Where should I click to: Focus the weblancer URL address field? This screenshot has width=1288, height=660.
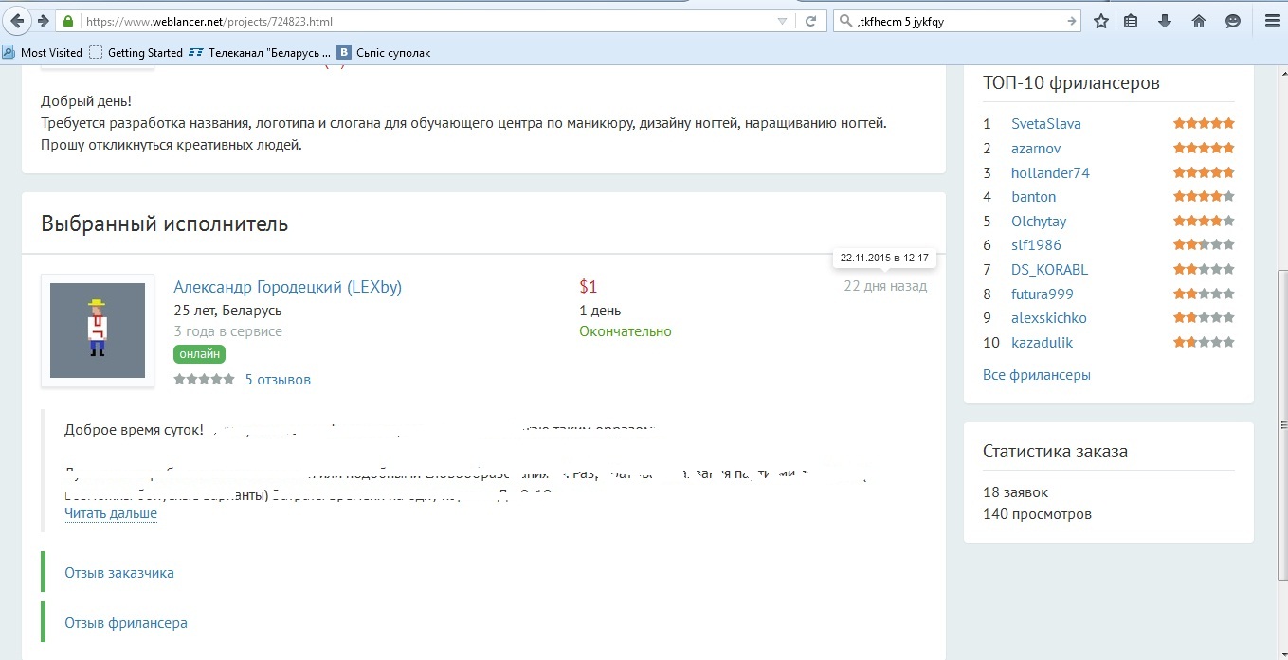coord(426,21)
